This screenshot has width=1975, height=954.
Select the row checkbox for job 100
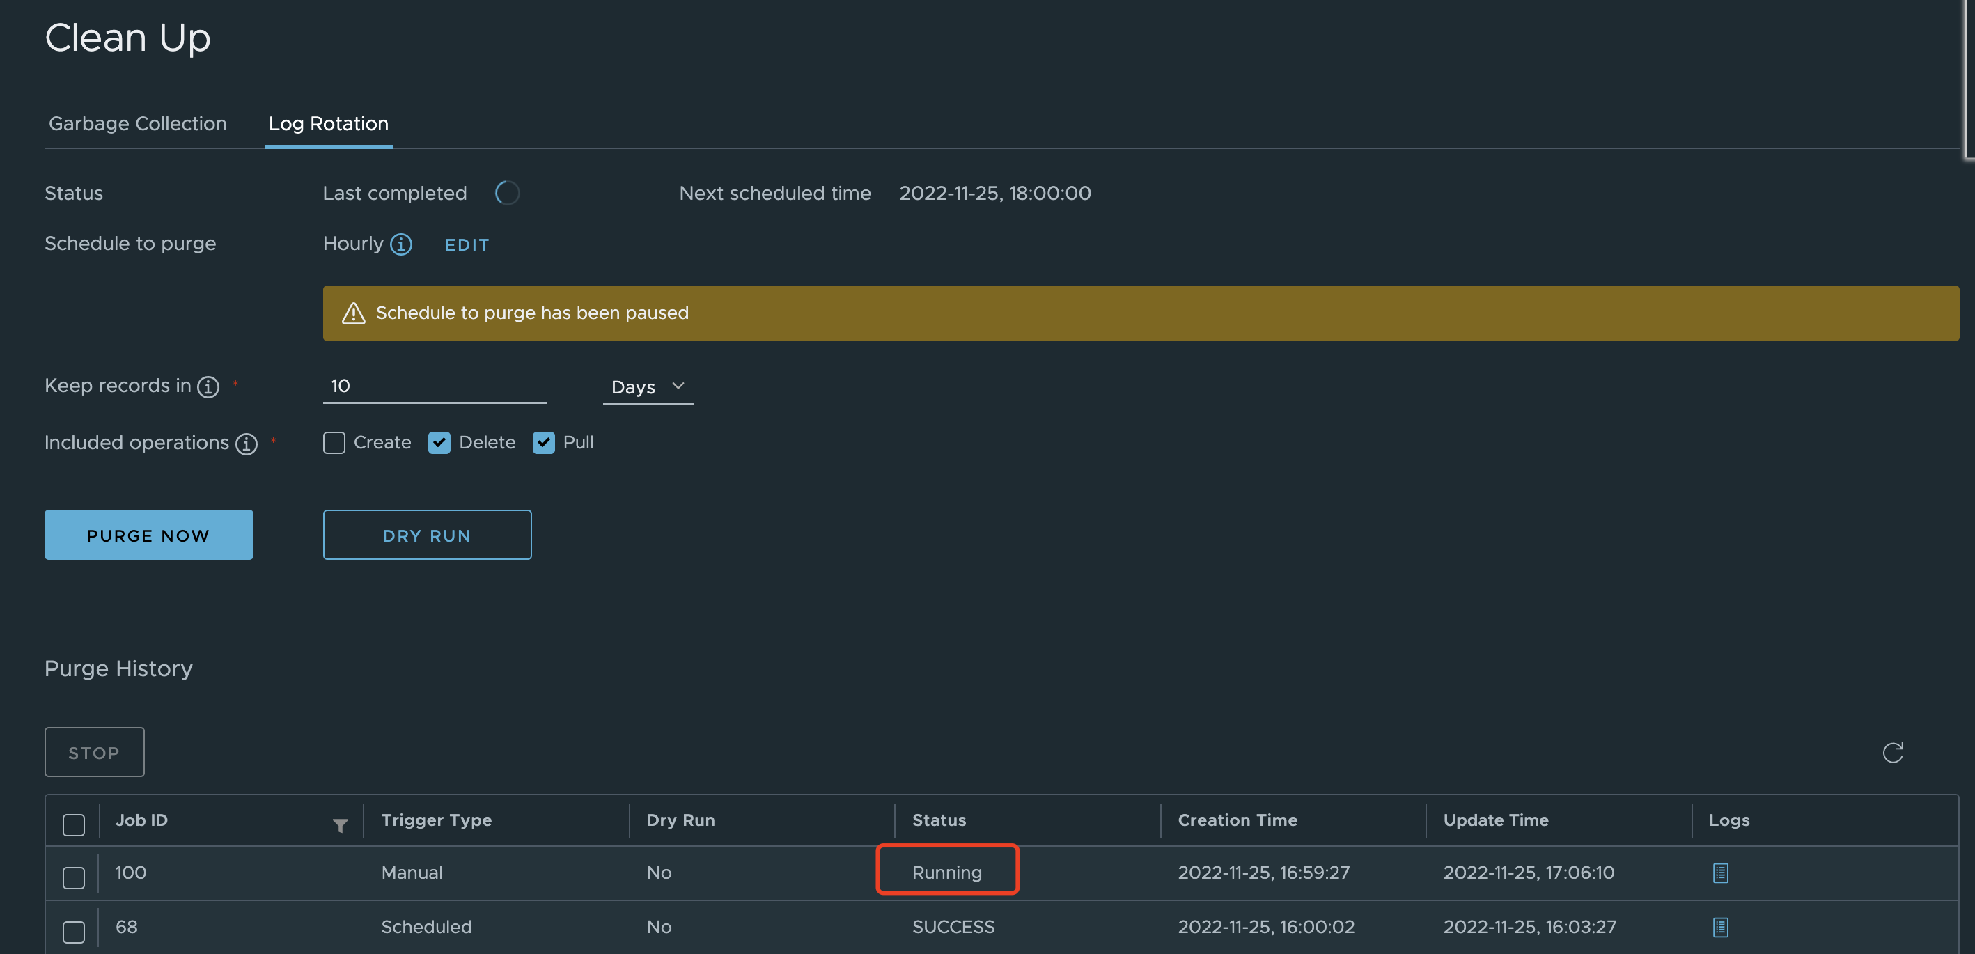(x=74, y=877)
